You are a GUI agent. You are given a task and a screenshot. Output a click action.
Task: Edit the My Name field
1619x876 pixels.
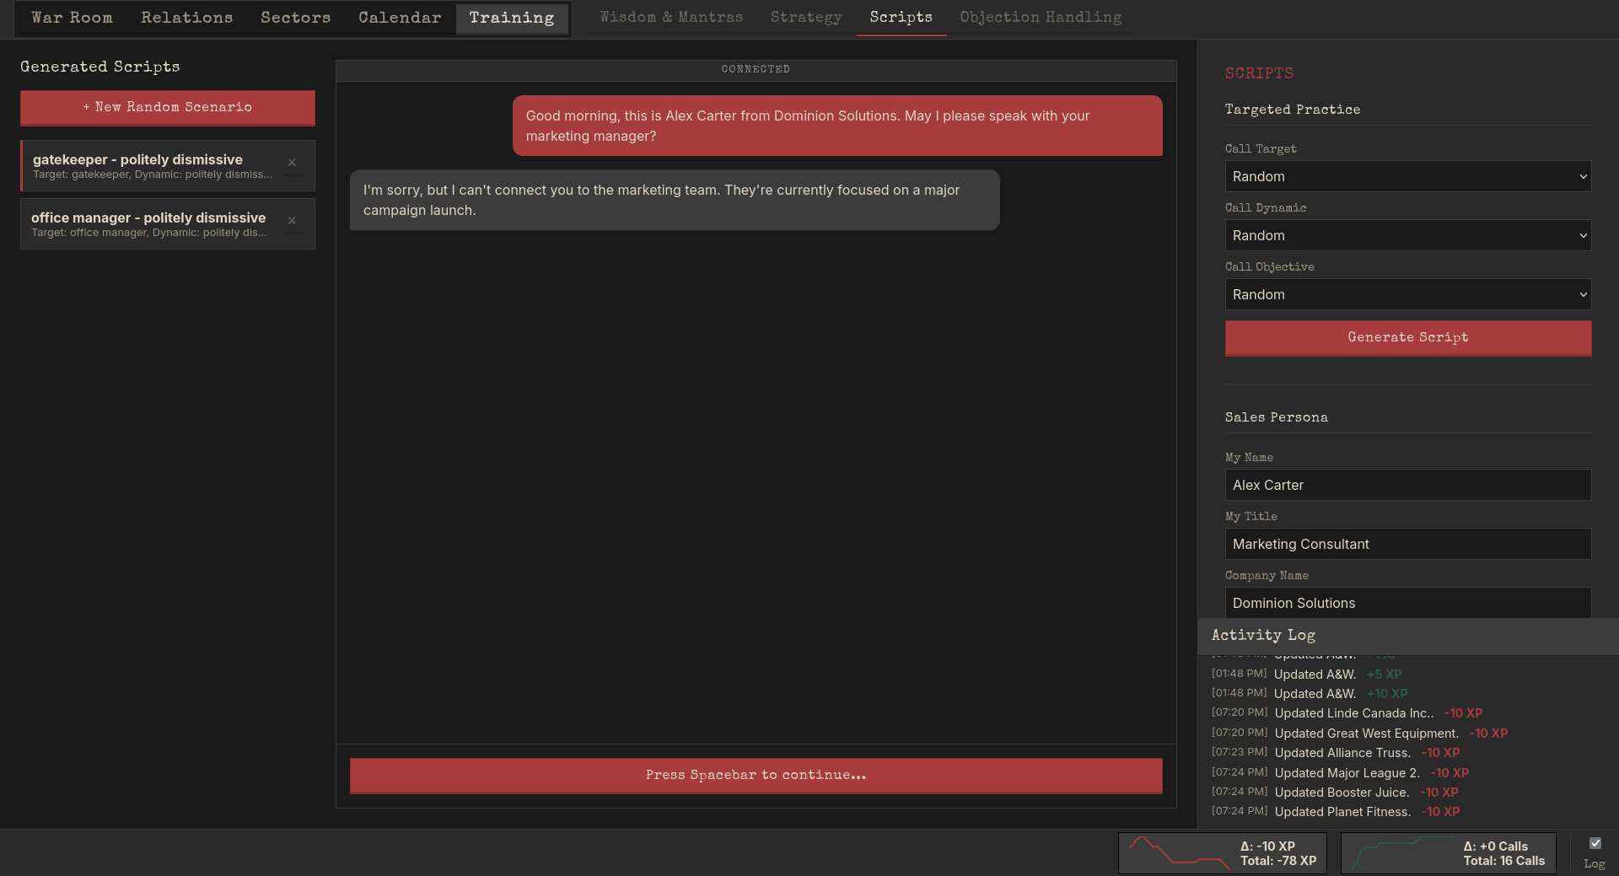tap(1407, 485)
